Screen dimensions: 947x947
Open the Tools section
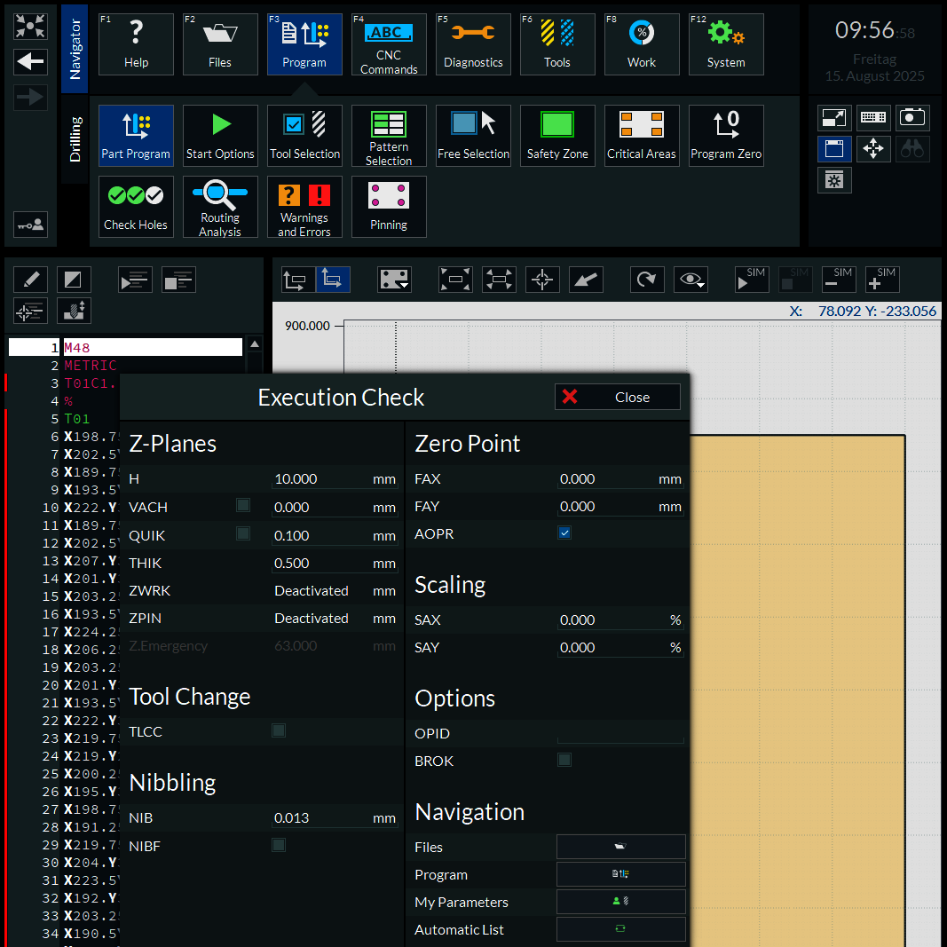[x=557, y=44]
